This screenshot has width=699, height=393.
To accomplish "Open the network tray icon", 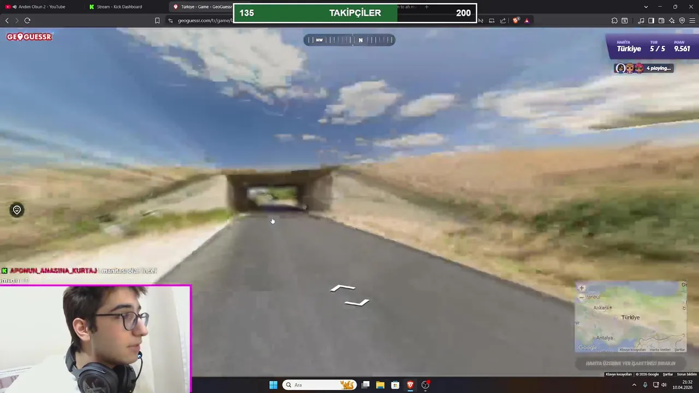I will [x=656, y=385].
